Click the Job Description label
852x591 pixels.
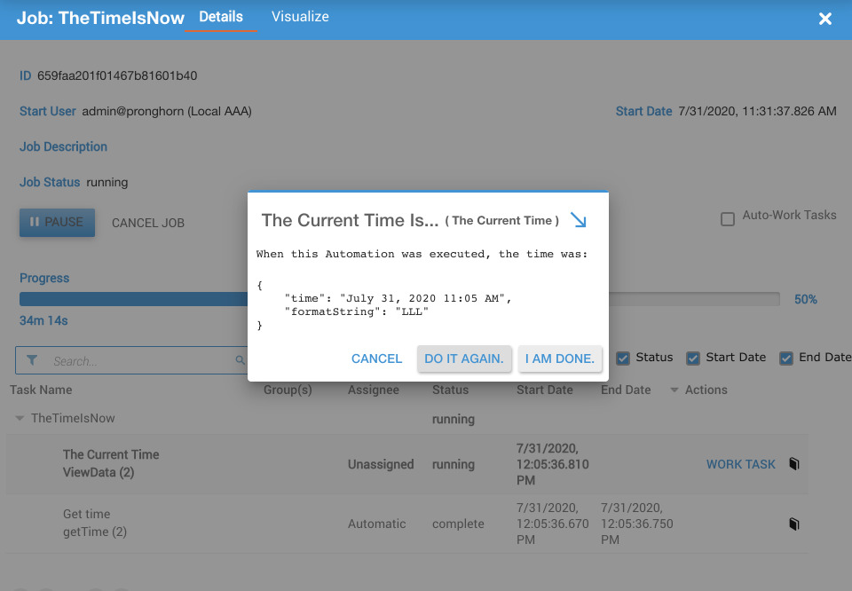63,146
